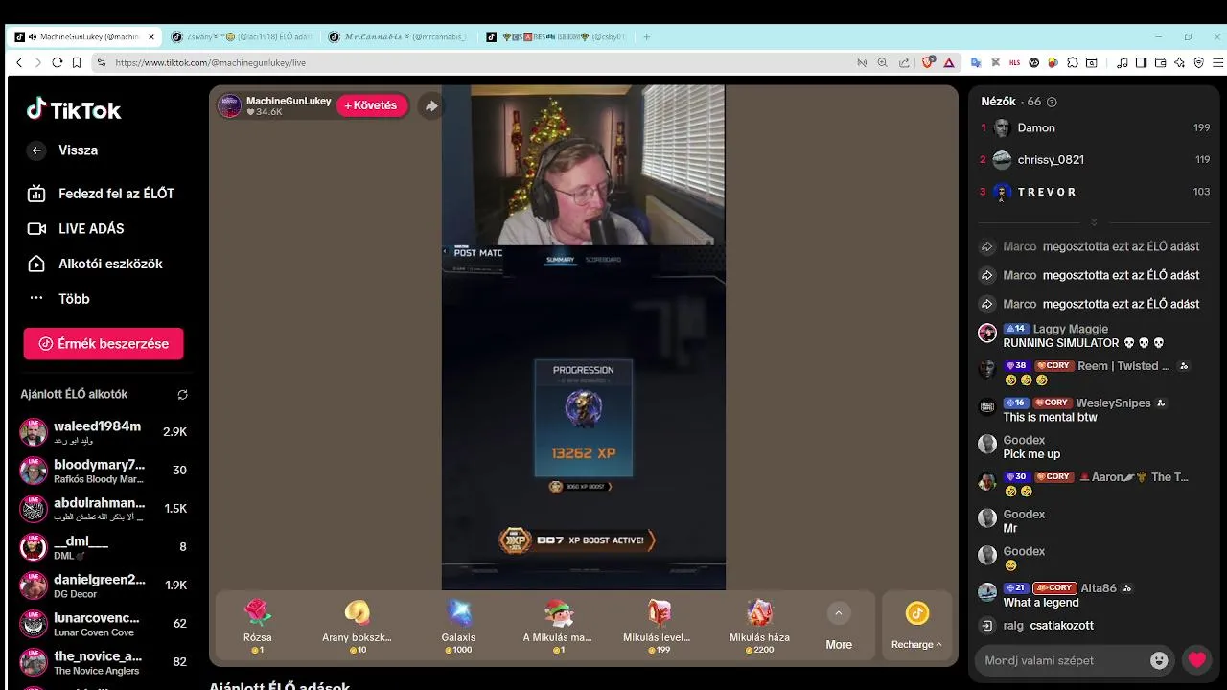Switch to the Mr.Cannabis tab
The height and width of the screenshot is (690, 1227).
[397, 37]
